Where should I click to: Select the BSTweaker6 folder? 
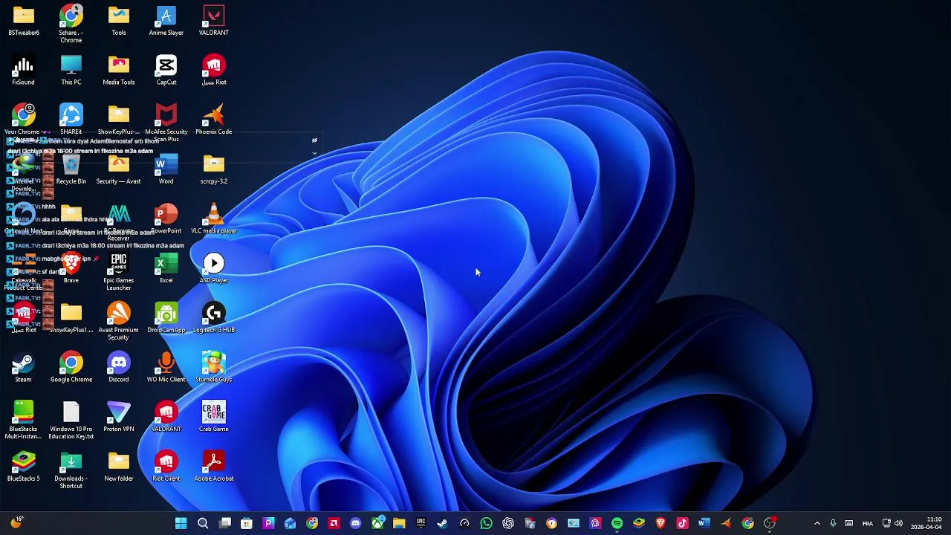point(23,21)
